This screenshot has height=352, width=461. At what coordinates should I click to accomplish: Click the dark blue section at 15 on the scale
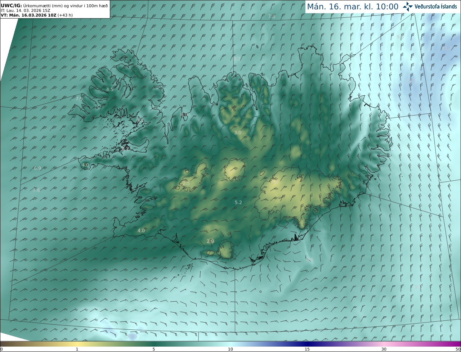(x=307, y=344)
